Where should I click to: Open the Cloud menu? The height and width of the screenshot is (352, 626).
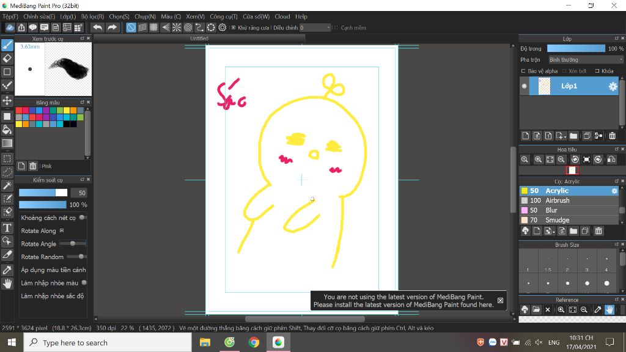pos(282,16)
